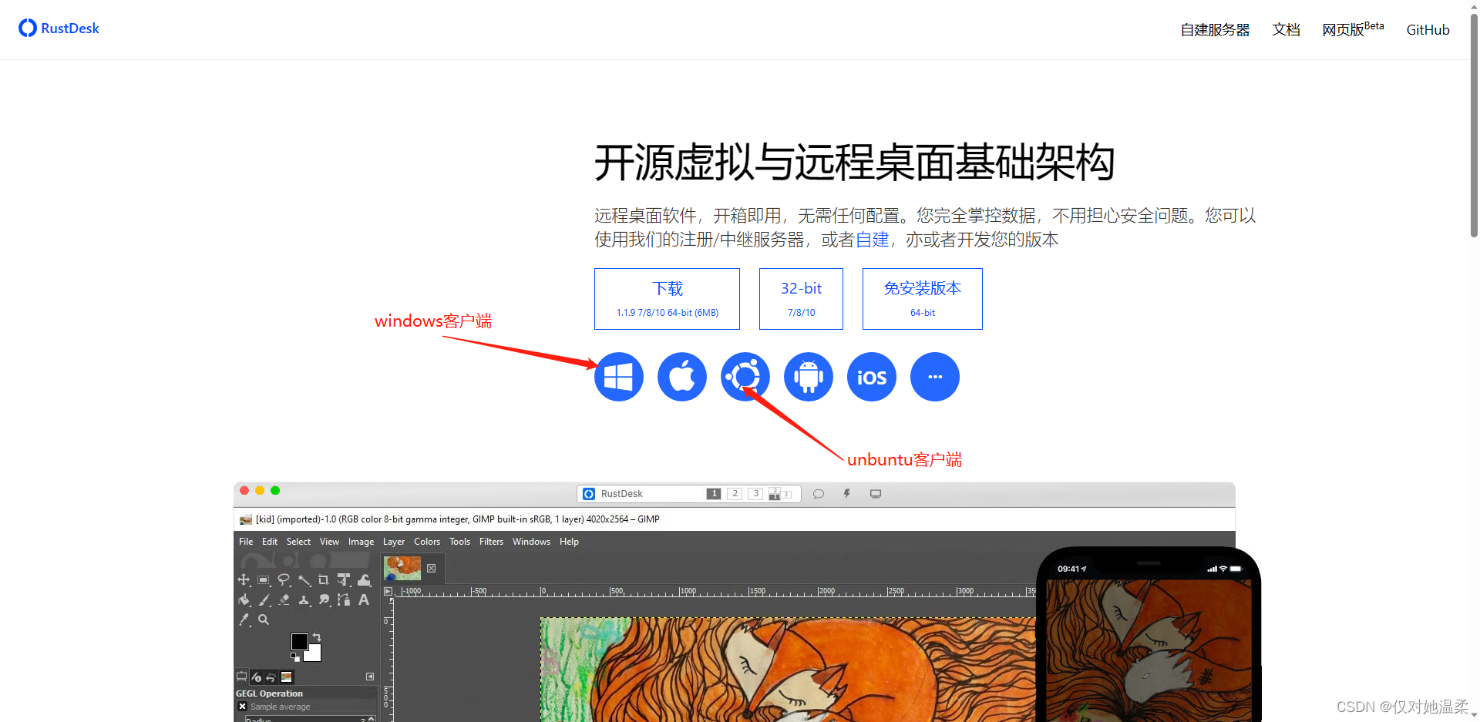Viewport: 1480px width, 722px height.
Task: Open GIMP Tools menu
Action: 459,542
